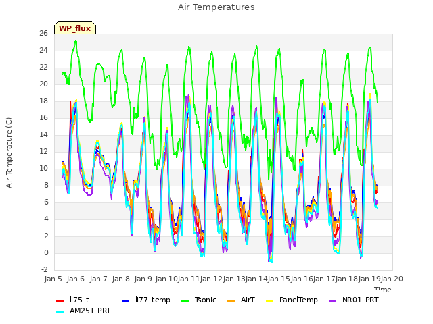This screenshot has height=324, width=433.
Task: Click the blue li77_temp legend swatch
Action: 126,301
